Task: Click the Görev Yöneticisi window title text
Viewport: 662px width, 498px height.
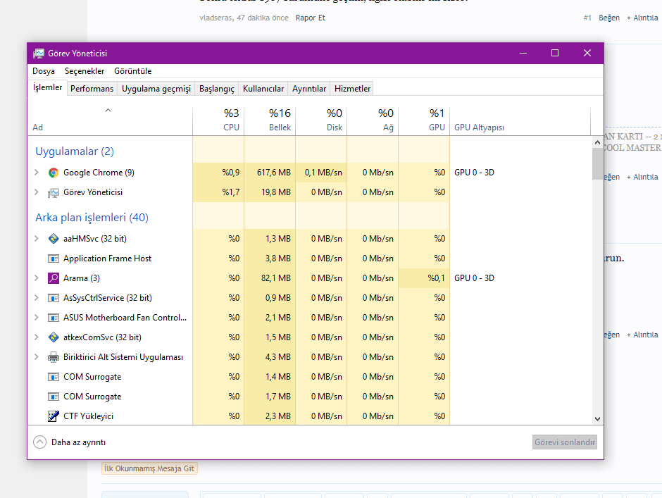Action: point(77,54)
